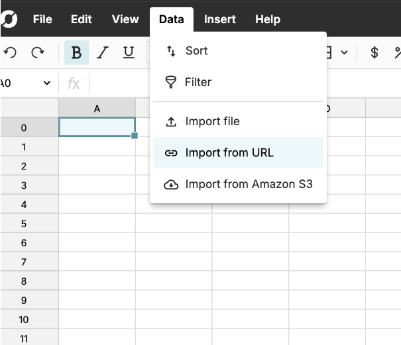401x345 pixels.
Task: Toggle italic formatting
Action: click(103, 53)
